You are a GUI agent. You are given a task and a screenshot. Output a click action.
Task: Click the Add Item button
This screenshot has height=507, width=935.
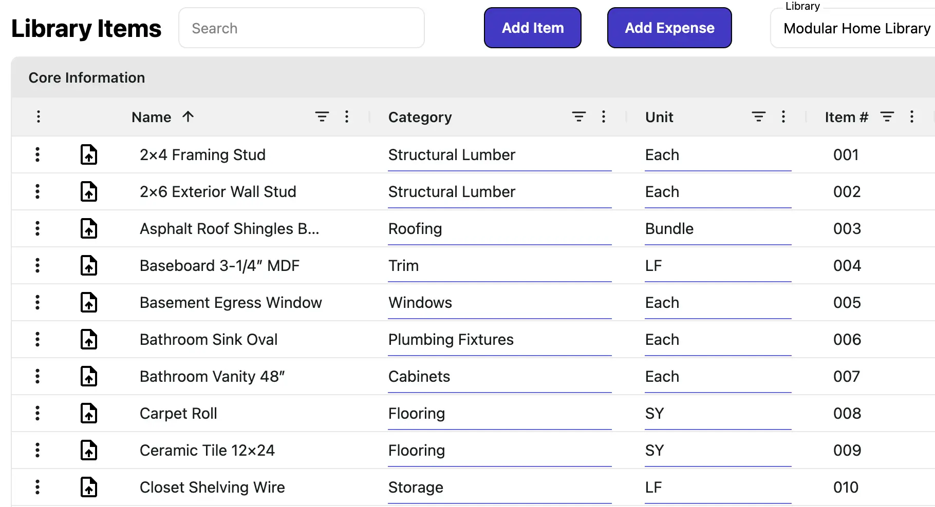tap(532, 28)
